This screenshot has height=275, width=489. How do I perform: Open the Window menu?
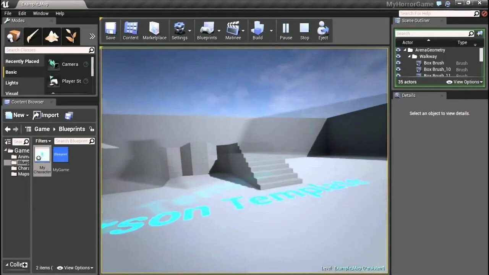click(x=40, y=13)
